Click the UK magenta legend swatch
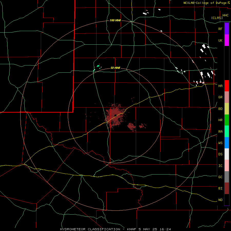This screenshot has height=231, width=231. [227, 40]
